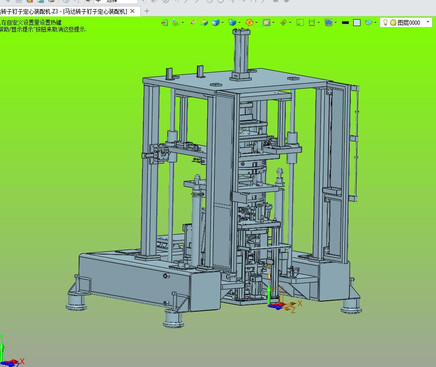The height and width of the screenshot is (367, 436).
Task: Click the exit/back door icon in view toolbar
Action: click(164, 22)
